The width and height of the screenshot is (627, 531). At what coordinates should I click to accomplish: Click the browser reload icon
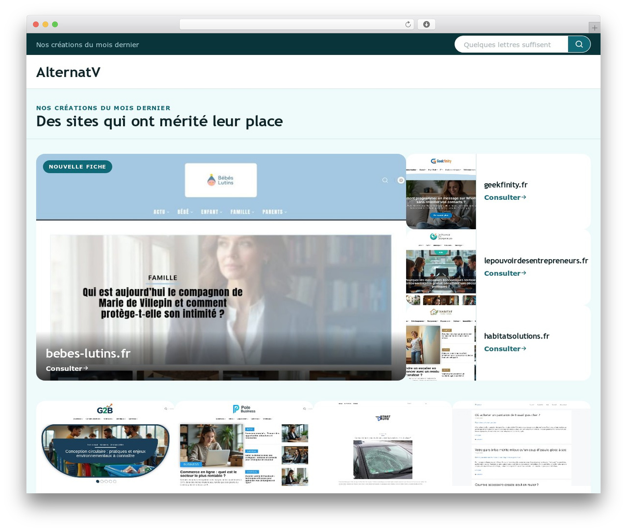pyautogui.click(x=408, y=24)
